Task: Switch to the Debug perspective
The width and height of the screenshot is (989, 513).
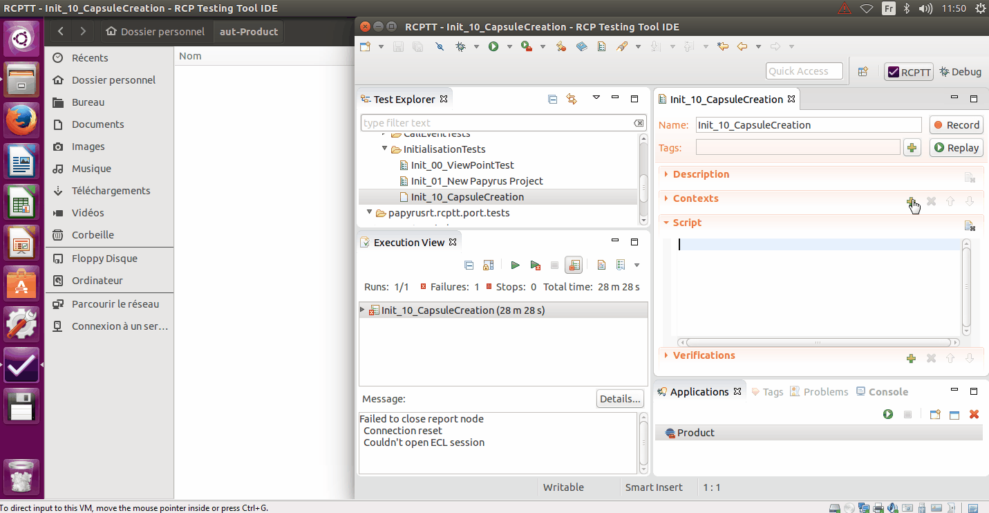Action: click(x=961, y=72)
